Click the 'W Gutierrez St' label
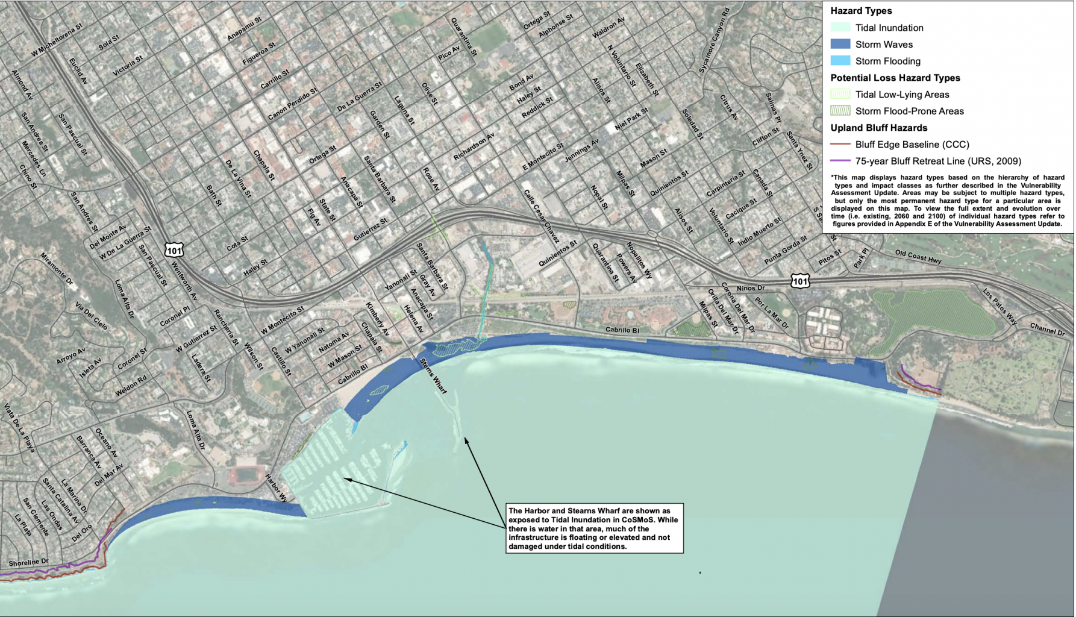The height and width of the screenshot is (617, 1076). coord(196,339)
